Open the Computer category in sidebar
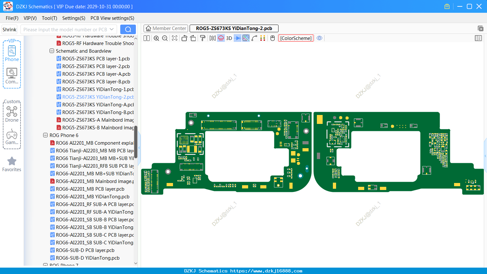 click(x=12, y=76)
